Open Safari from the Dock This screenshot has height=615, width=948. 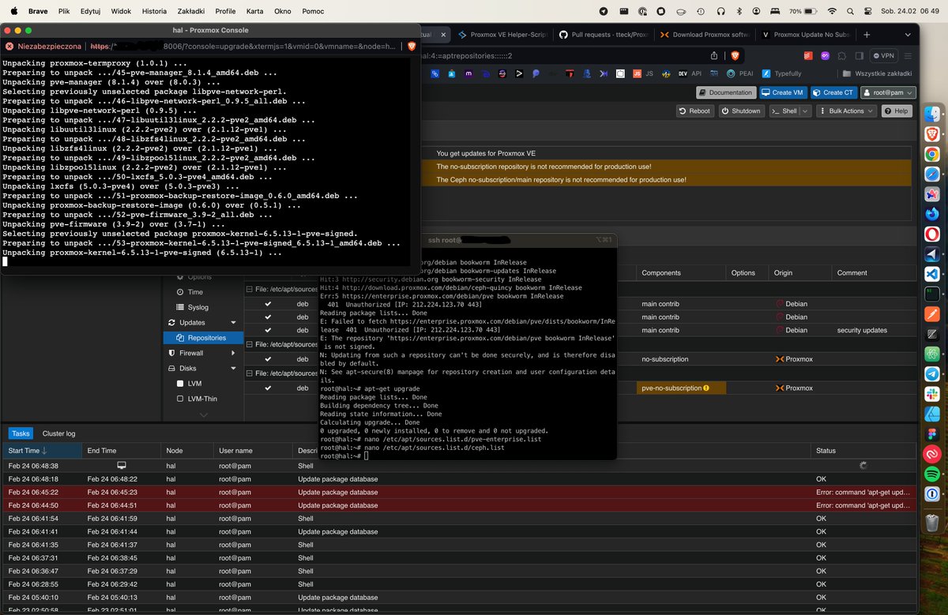coord(931,174)
